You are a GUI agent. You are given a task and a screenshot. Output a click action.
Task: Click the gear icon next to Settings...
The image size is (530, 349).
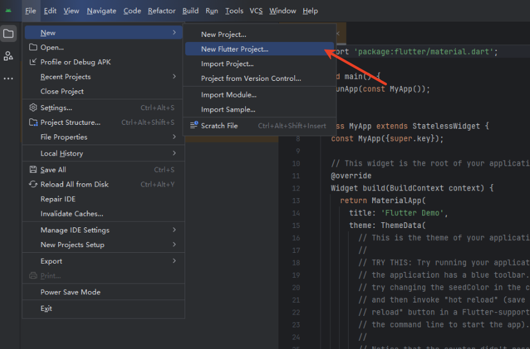(x=33, y=108)
